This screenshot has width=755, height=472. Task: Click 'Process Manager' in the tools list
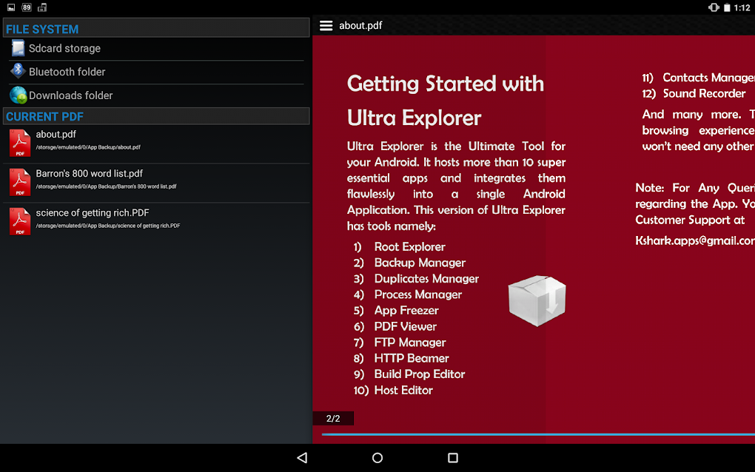(x=418, y=294)
